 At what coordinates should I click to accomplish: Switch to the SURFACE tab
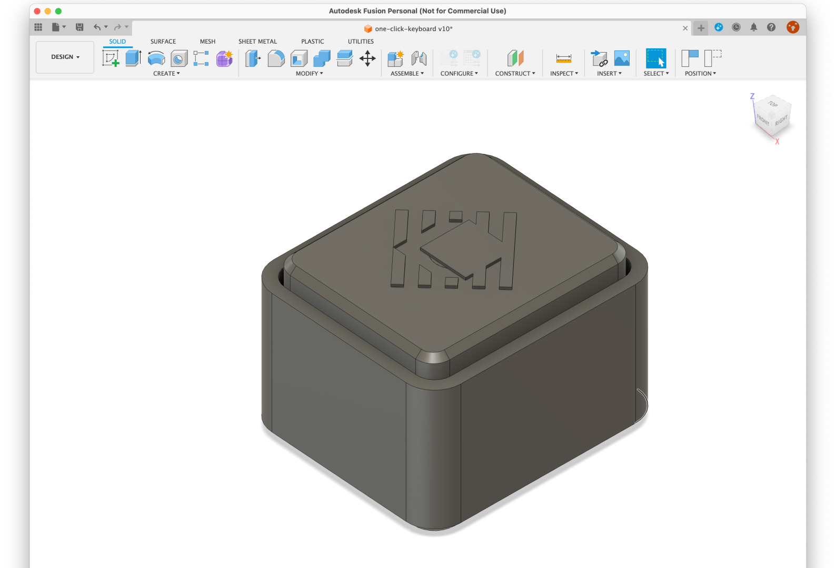(x=163, y=42)
